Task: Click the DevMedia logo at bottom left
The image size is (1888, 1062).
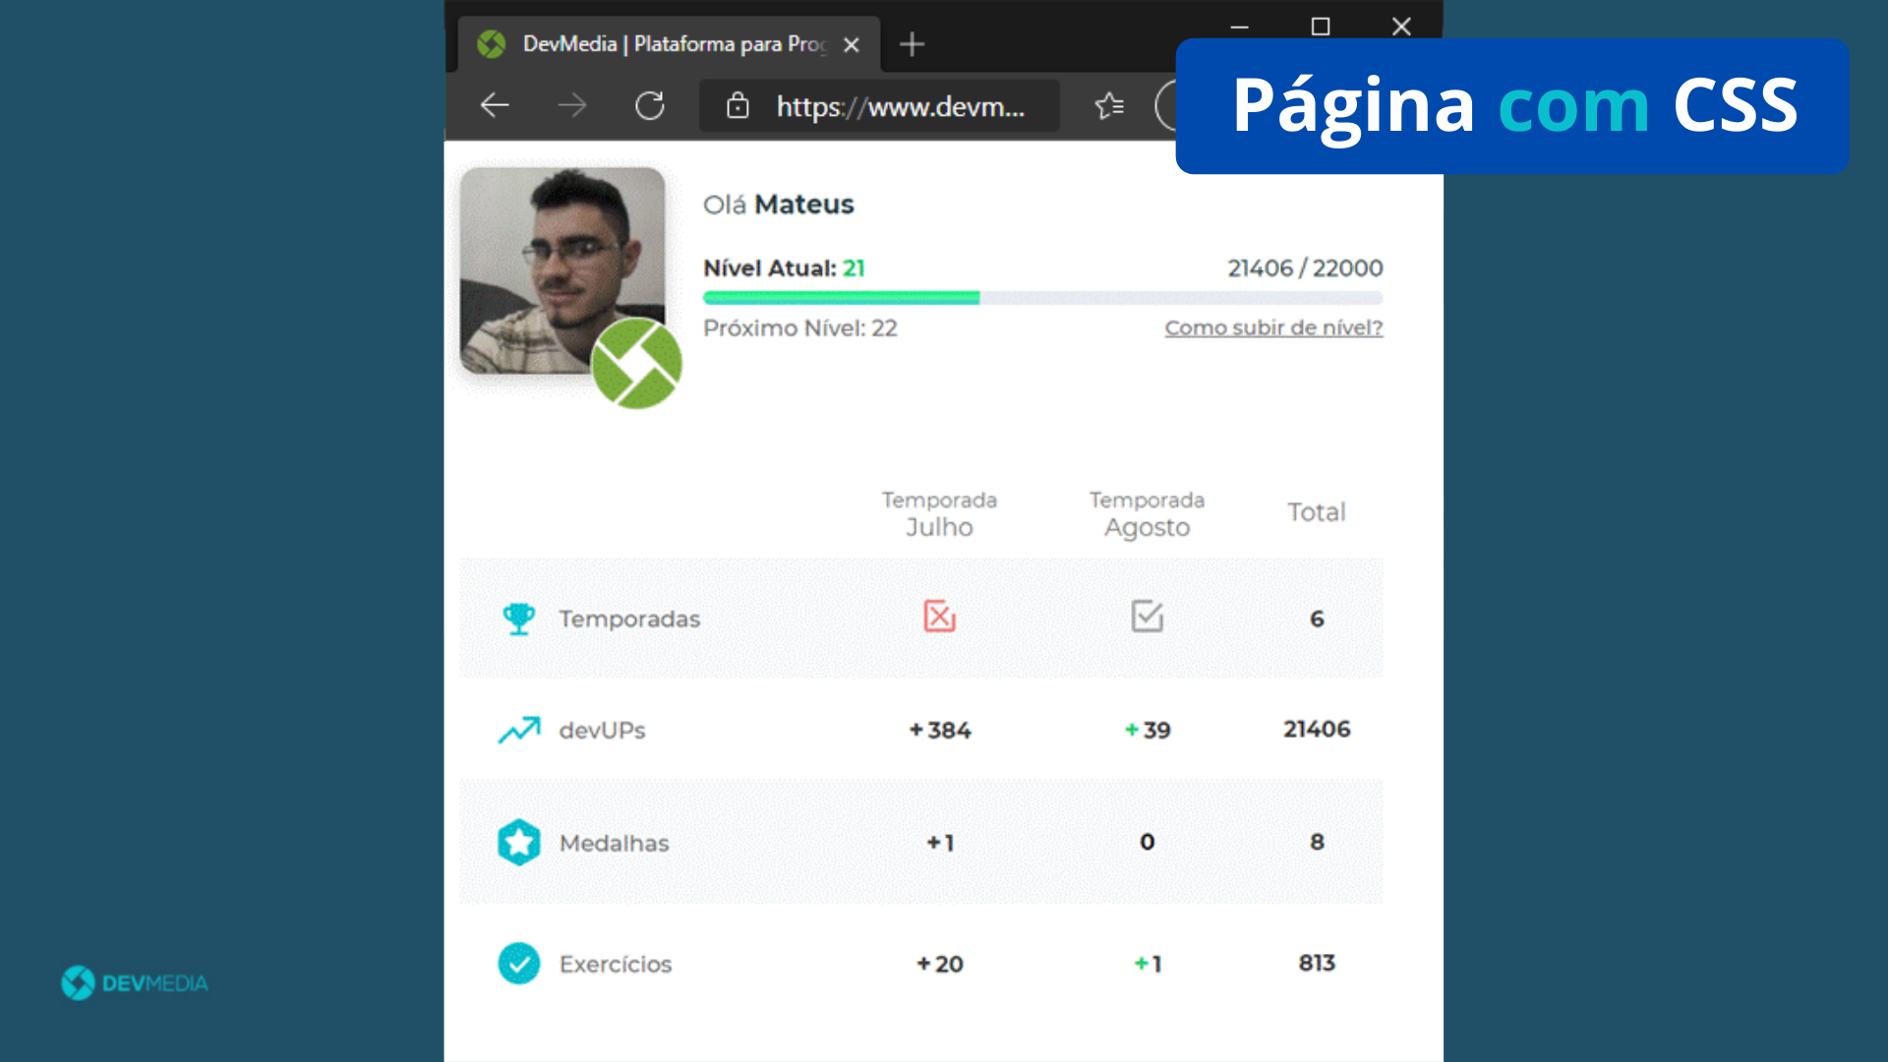Action: (135, 982)
